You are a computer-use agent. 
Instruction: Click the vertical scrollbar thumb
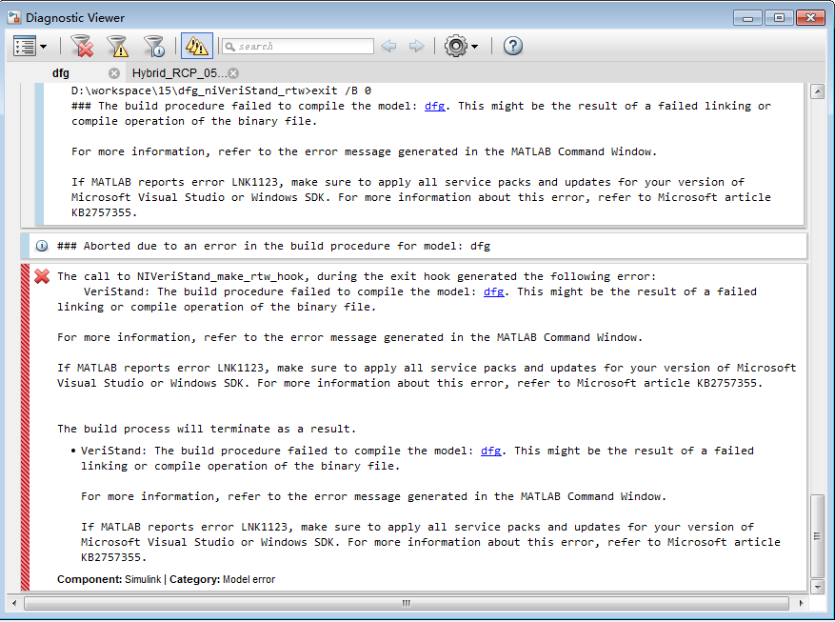818,537
